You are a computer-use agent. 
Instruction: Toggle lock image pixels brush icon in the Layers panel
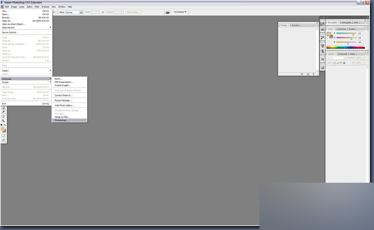click(338, 62)
